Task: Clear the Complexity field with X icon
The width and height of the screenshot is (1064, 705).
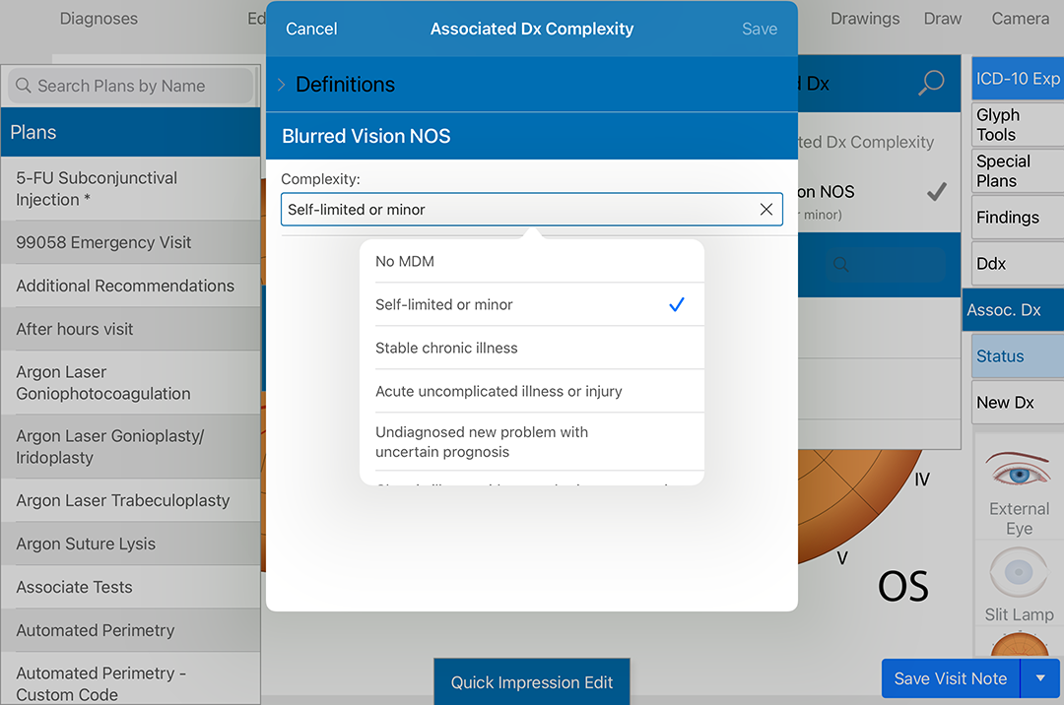Action: pos(766,210)
